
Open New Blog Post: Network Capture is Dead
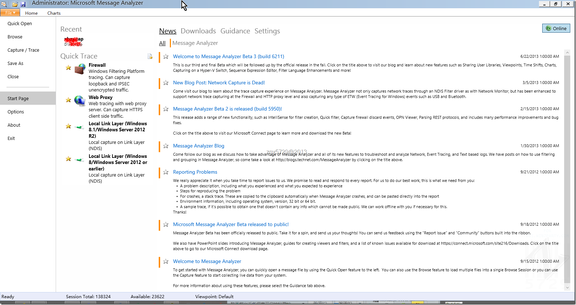pos(219,83)
